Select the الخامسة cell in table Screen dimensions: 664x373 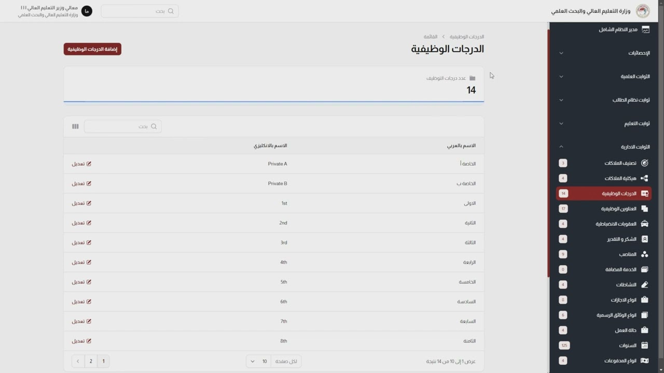tap(467, 282)
